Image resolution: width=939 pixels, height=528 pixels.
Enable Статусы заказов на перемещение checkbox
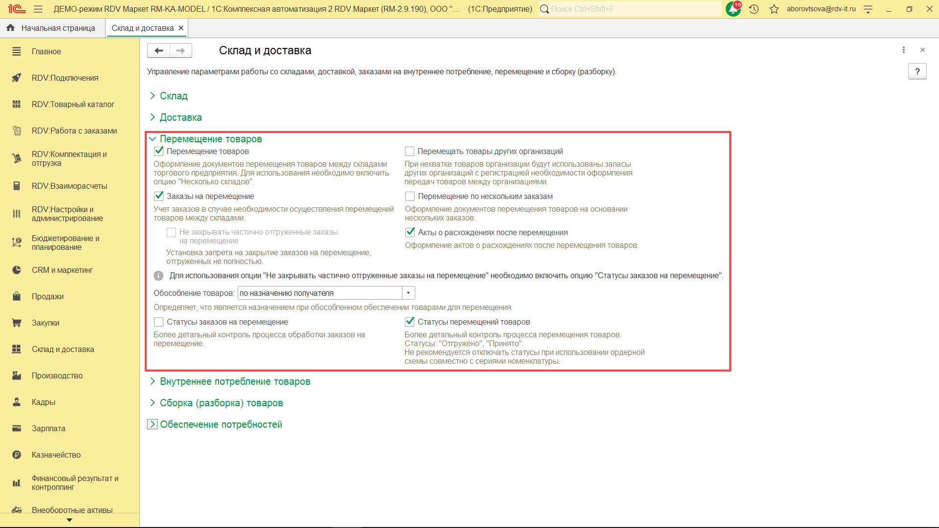(158, 322)
